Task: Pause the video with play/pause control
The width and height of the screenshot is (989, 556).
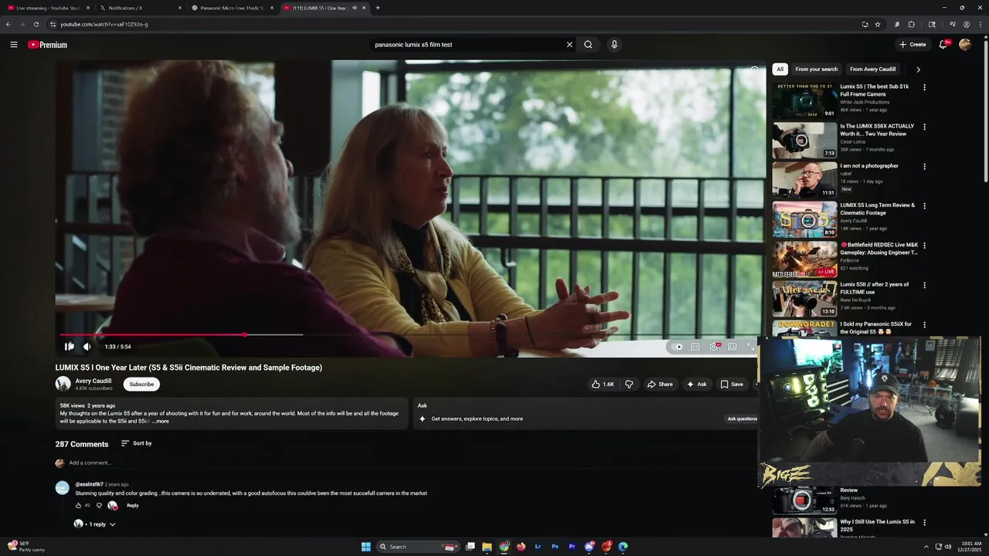Action: (x=69, y=347)
